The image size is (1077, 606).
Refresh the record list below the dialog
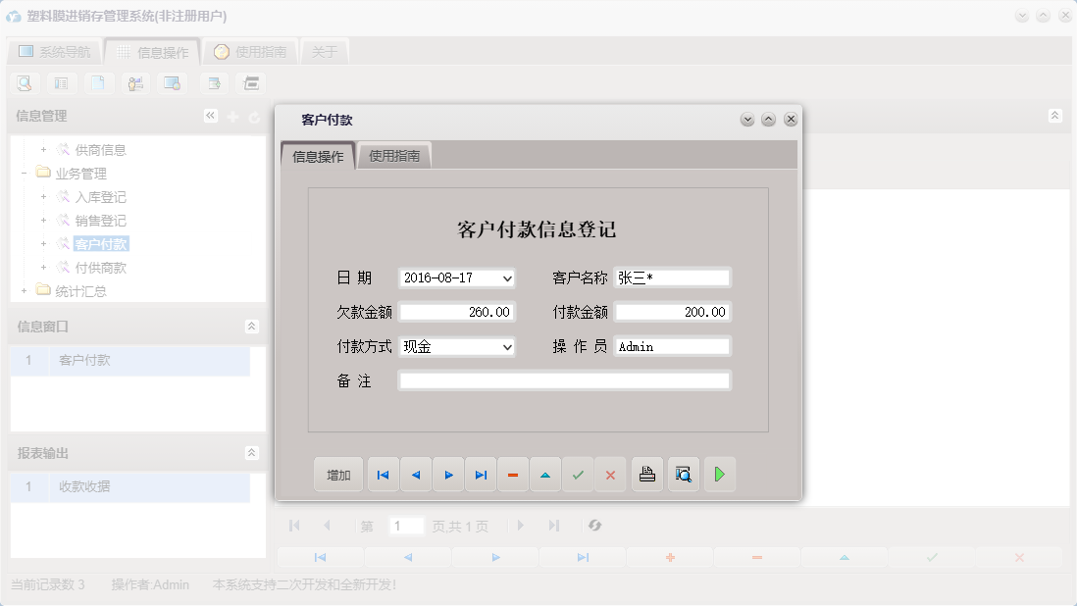[594, 526]
